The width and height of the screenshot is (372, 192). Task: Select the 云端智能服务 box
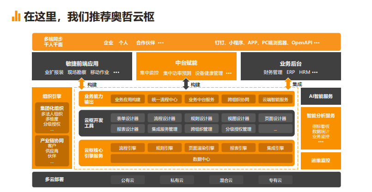[x=275, y=99]
